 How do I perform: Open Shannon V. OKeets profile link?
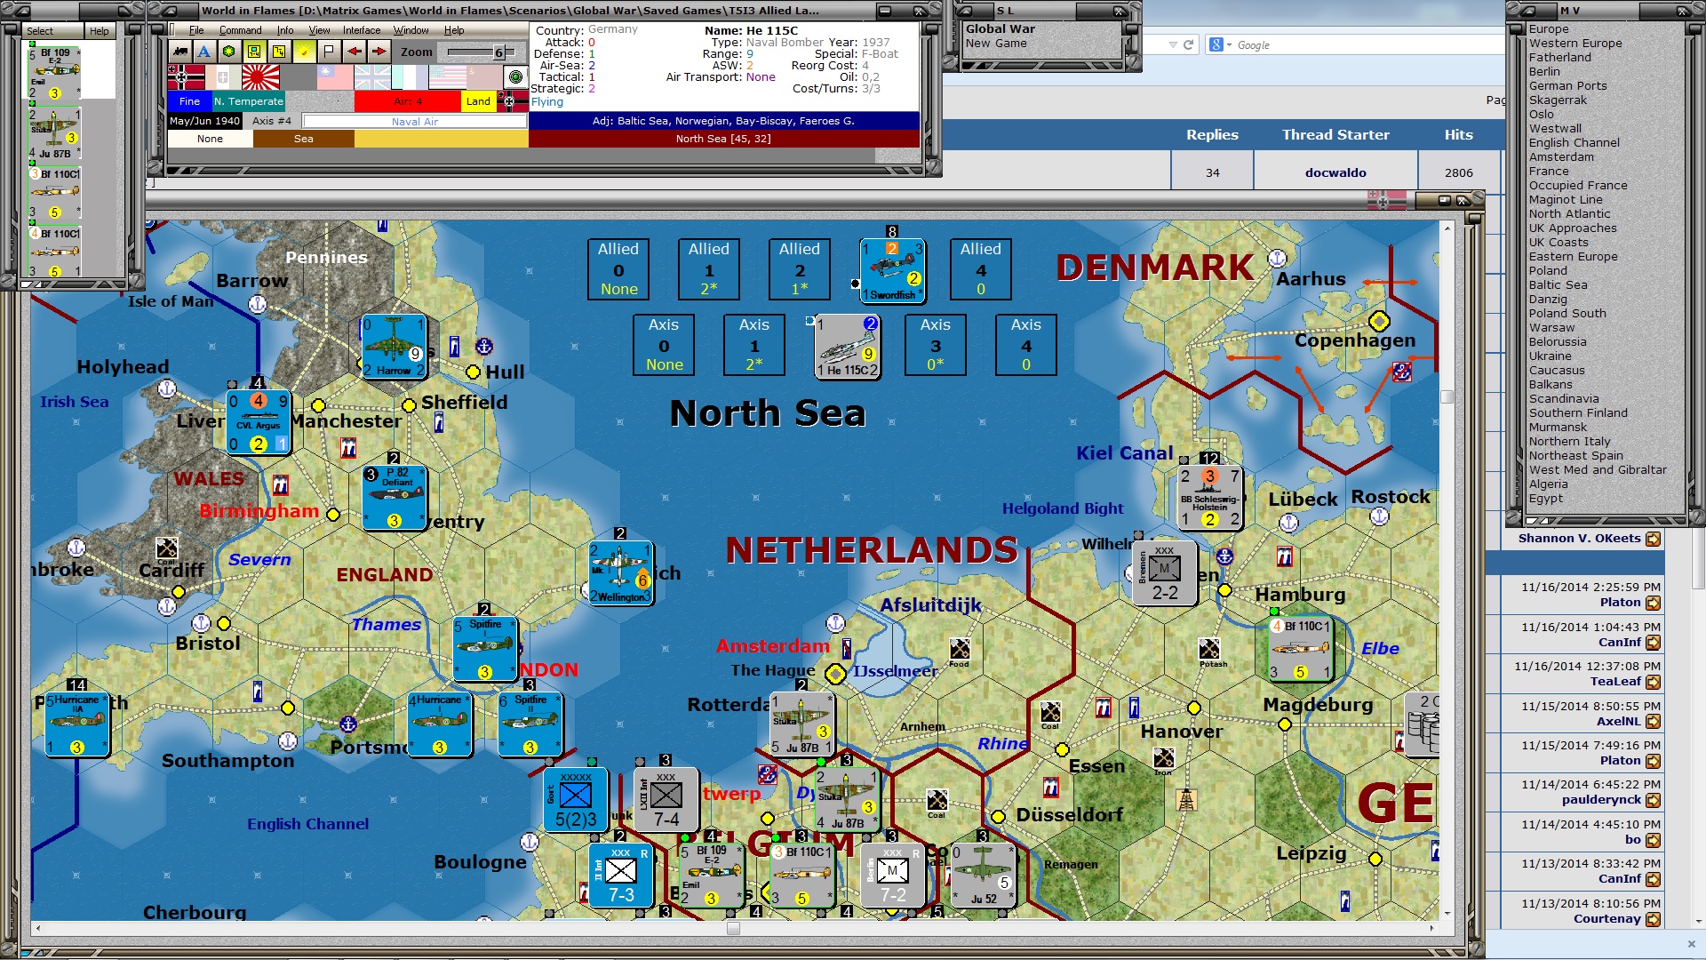coord(1579,538)
